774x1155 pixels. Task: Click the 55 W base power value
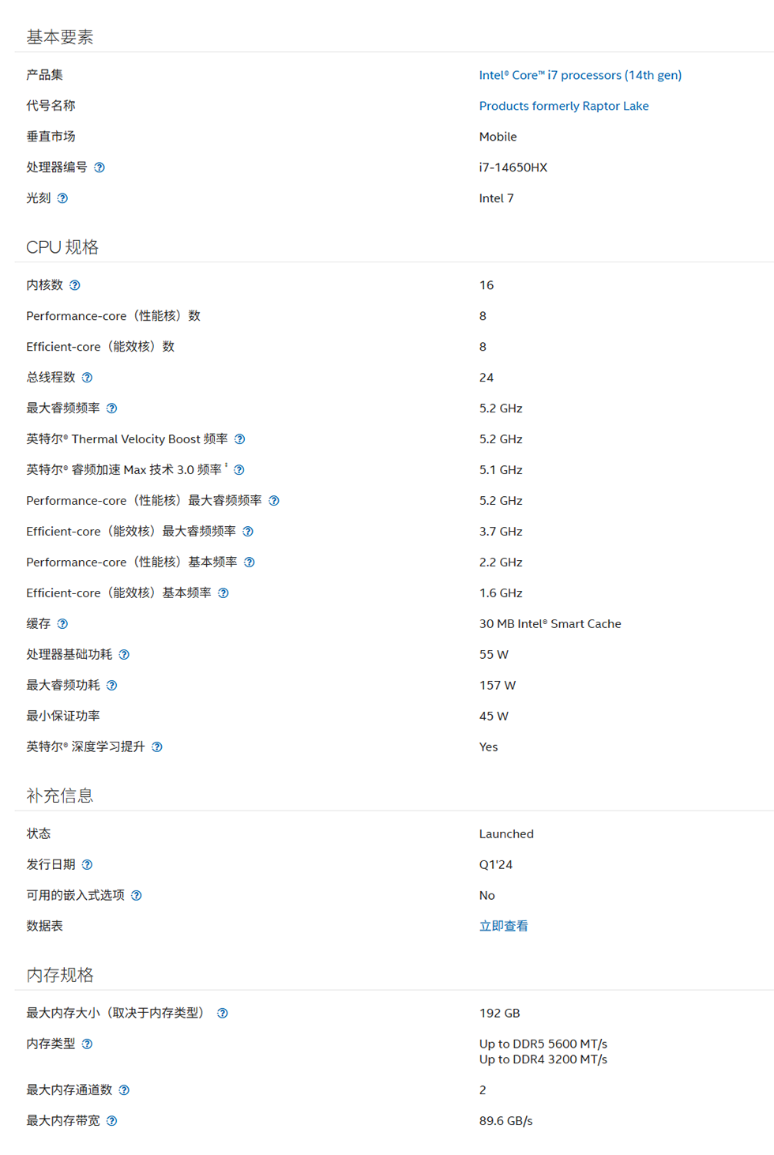[494, 655]
